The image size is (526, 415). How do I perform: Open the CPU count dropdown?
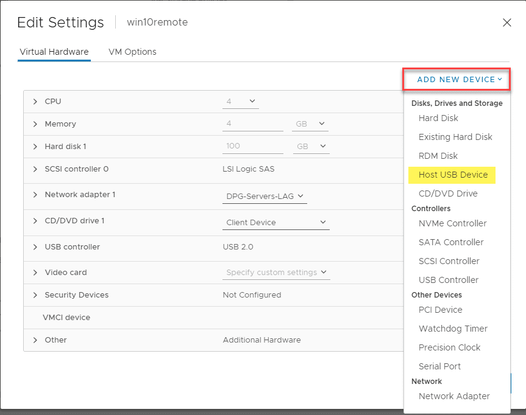click(241, 102)
